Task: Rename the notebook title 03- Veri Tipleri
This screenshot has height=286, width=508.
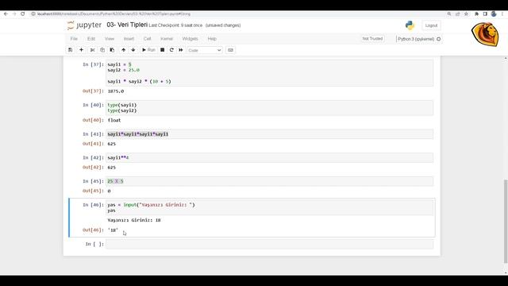Action: tap(127, 25)
